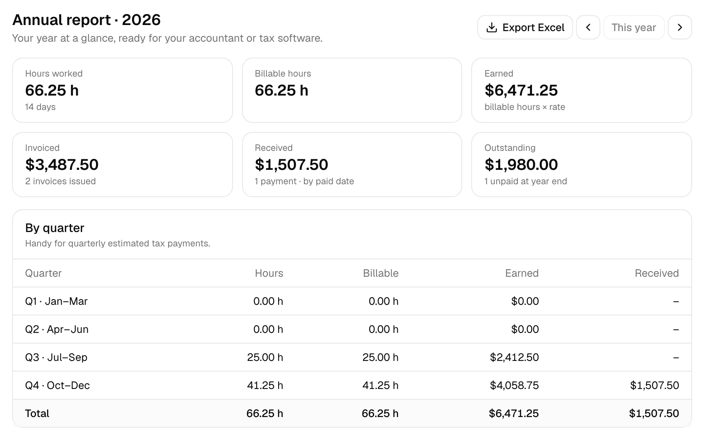Click the "By quarter" section heading
702x436 pixels.
click(x=55, y=228)
